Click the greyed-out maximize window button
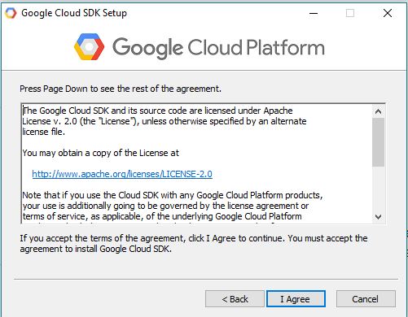Screen dimensions: 408x317 [x=350, y=13]
